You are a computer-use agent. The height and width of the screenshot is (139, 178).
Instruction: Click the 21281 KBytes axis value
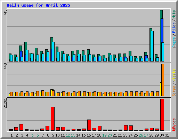[x=5, y=103]
